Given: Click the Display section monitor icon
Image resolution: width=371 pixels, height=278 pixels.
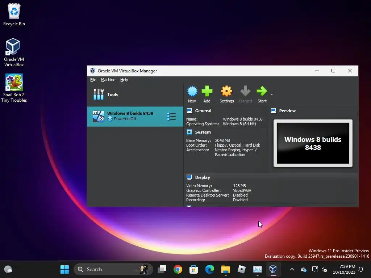Looking at the screenshot, I should [189, 177].
